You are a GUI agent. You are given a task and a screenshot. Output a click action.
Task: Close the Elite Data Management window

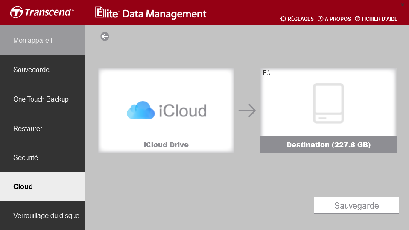coord(403,5)
